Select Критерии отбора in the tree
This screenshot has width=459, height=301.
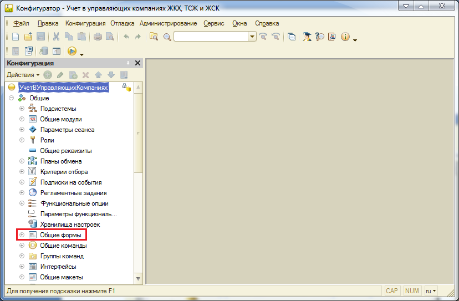click(64, 172)
